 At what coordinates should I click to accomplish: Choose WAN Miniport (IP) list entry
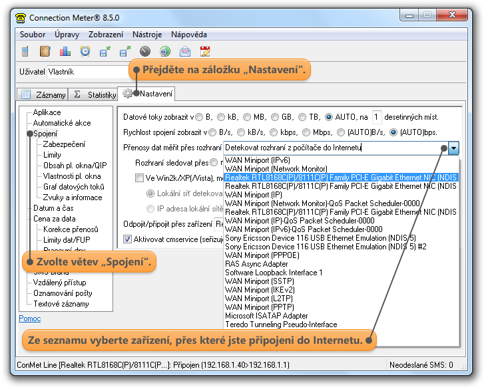point(342,195)
